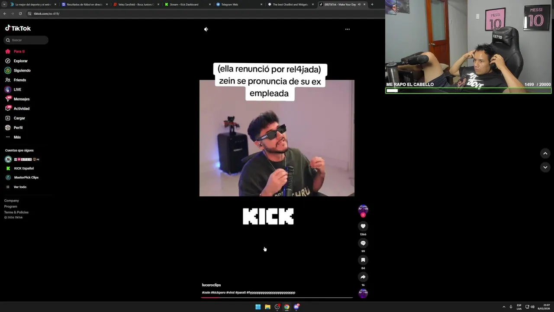
Task: Seek on the video progress bar
Action: (277, 298)
